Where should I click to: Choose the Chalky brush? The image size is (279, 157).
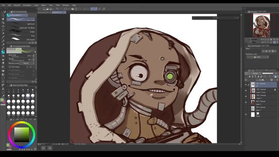(21, 31)
